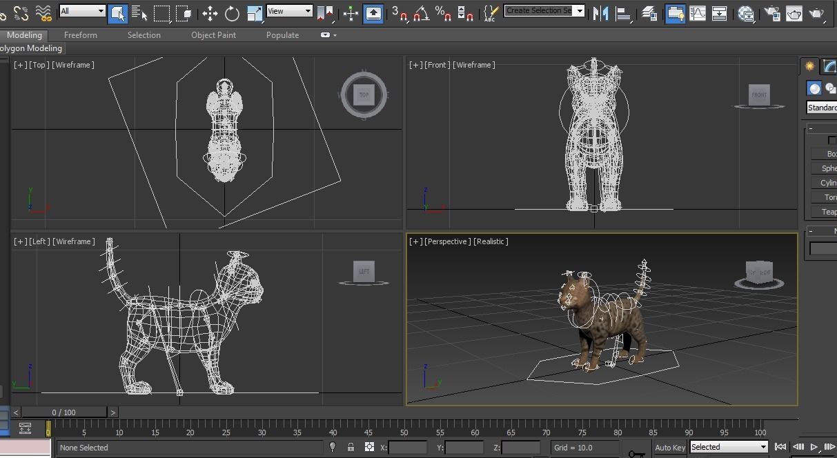Toggle Spinner Snap

465,12
